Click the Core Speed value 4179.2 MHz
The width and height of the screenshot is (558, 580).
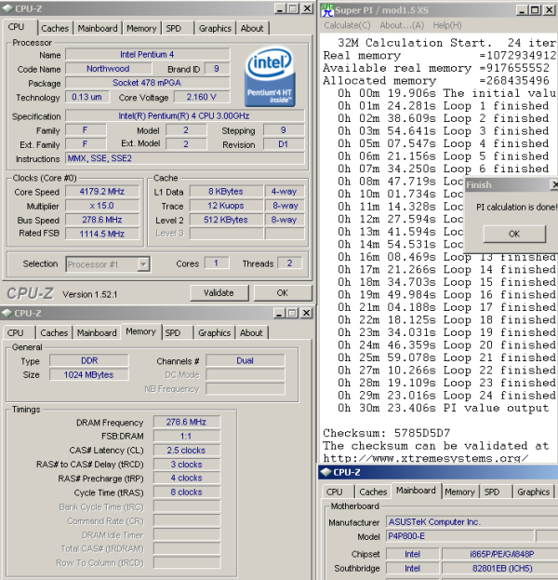point(102,192)
